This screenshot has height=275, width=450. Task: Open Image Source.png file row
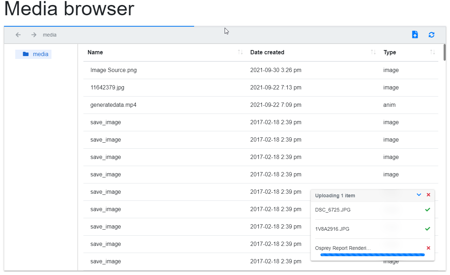[x=261, y=70]
